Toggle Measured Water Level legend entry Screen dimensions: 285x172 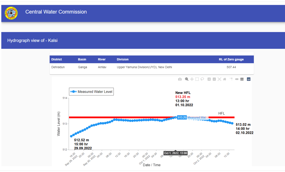pos(91,91)
